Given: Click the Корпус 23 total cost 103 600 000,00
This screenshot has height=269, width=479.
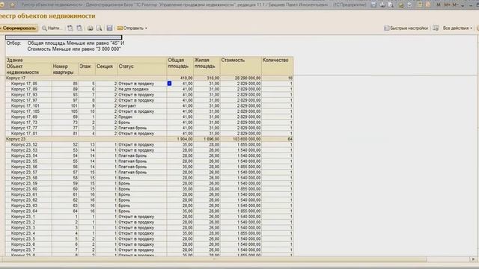Looking at the screenshot, I should pyautogui.click(x=241, y=139).
